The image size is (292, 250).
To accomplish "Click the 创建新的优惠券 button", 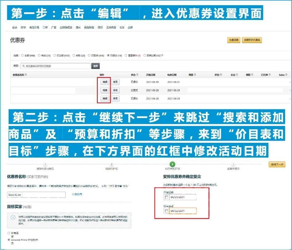I will click(x=252, y=40).
